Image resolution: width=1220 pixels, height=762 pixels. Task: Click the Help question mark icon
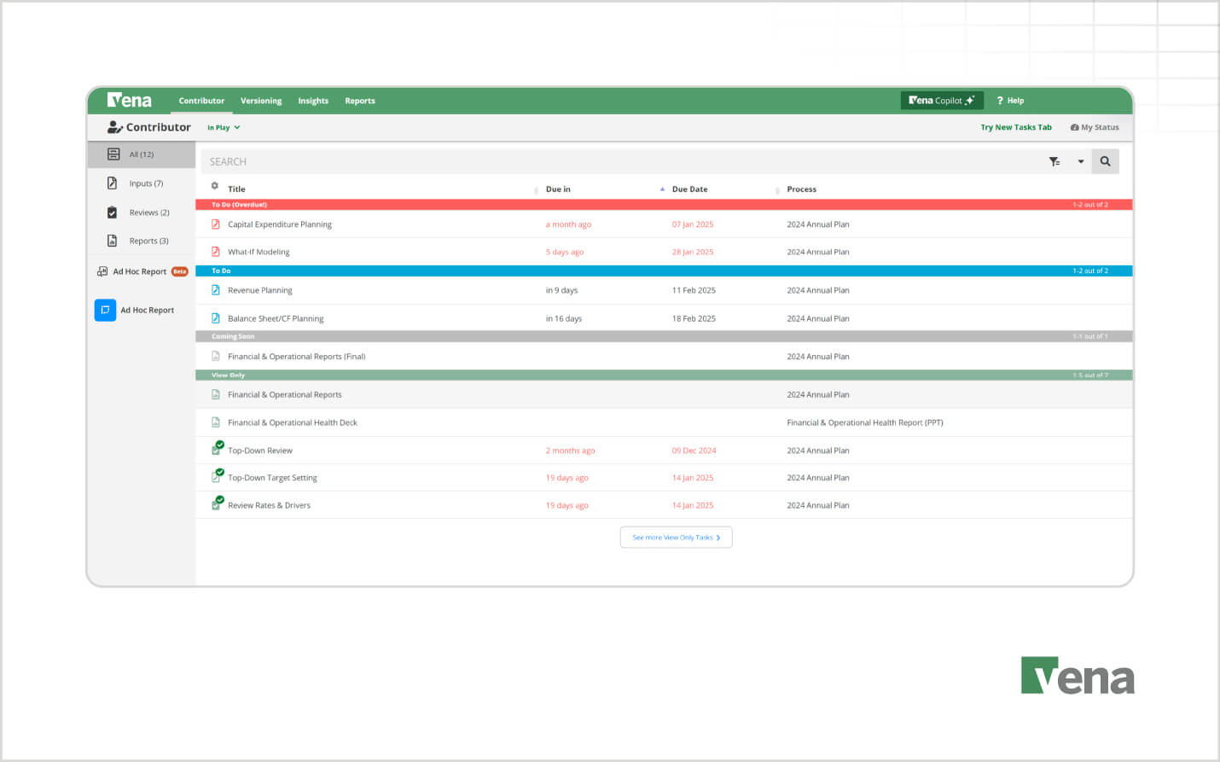(x=1000, y=100)
